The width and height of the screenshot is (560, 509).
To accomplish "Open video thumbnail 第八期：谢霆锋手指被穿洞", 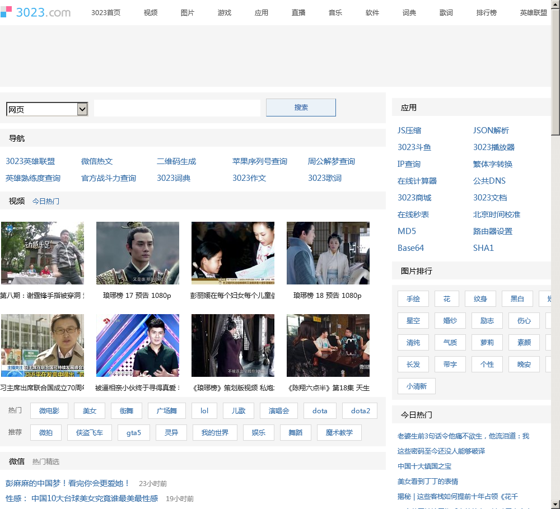I will 42,253.
